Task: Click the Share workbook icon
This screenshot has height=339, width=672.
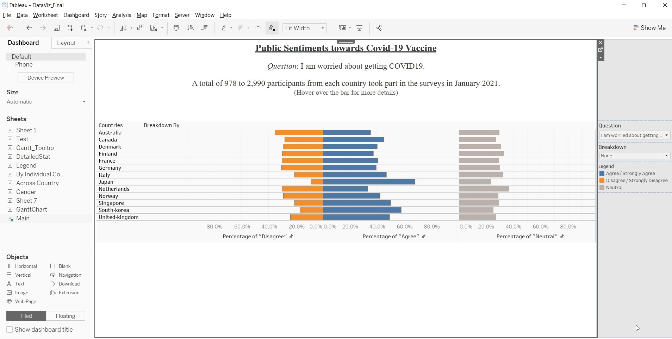Action: [379, 28]
